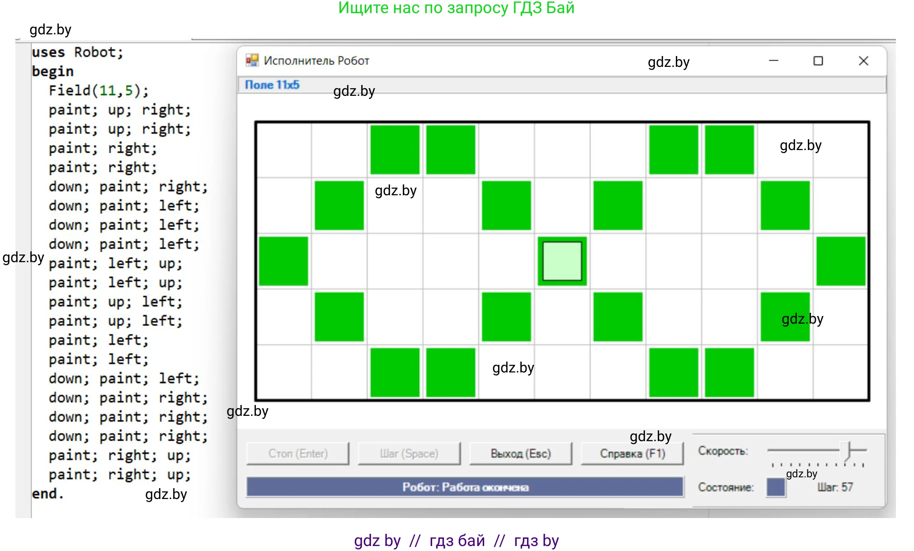
Task: Click the uses Robot; code line
Action: pyautogui.click(x=77, y=52)
